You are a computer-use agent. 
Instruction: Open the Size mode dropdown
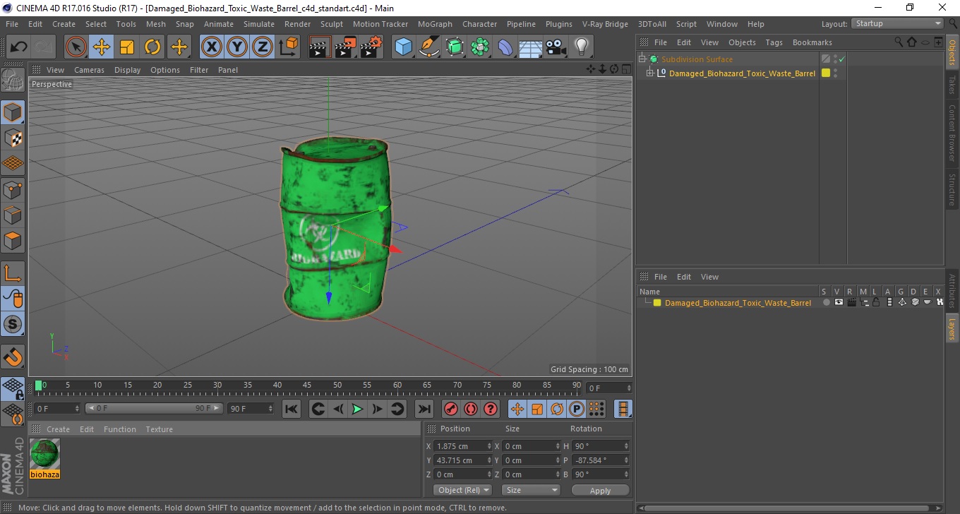(x=531, y=490)
